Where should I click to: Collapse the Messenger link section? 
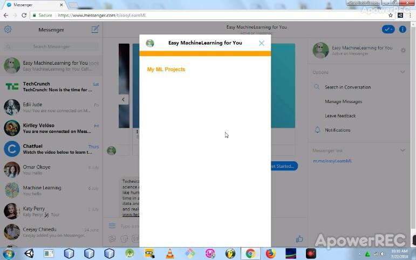pos(403,150)
